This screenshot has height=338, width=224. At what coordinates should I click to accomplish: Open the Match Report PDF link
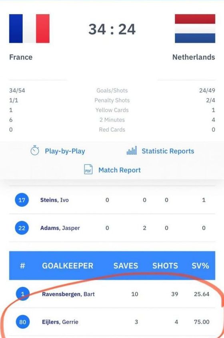120,170
